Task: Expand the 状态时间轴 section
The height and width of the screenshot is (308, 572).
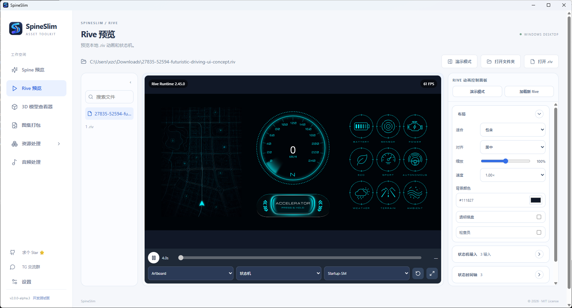Action: 539,275
